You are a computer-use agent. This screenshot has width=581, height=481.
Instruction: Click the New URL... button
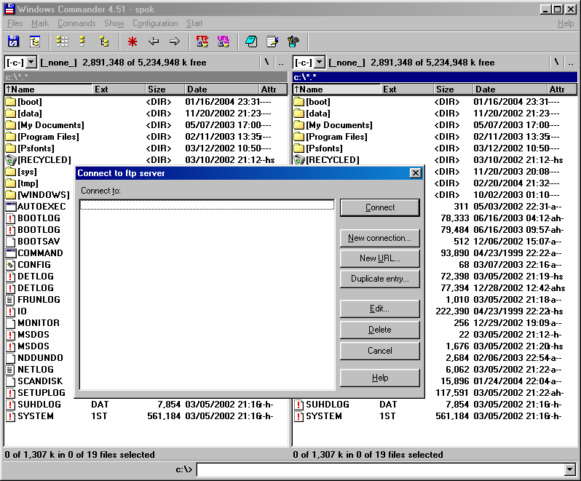[x=379, y=258]
